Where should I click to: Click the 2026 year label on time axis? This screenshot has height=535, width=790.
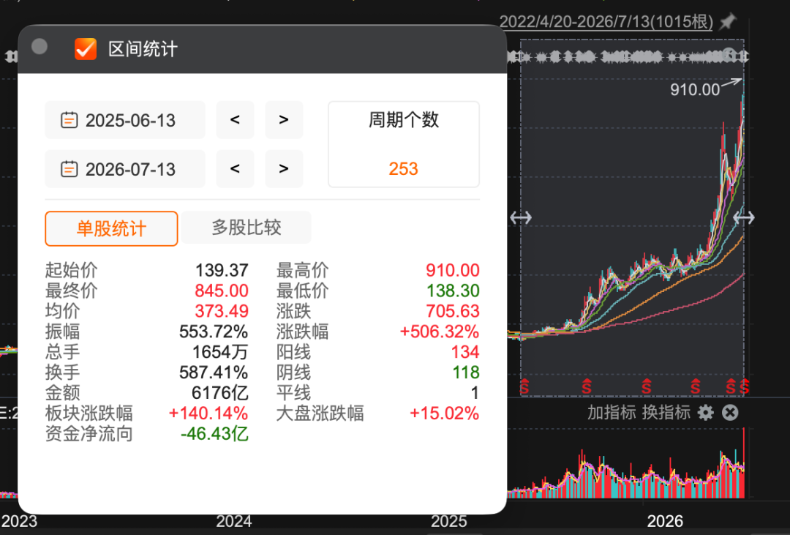click(665, 521)
